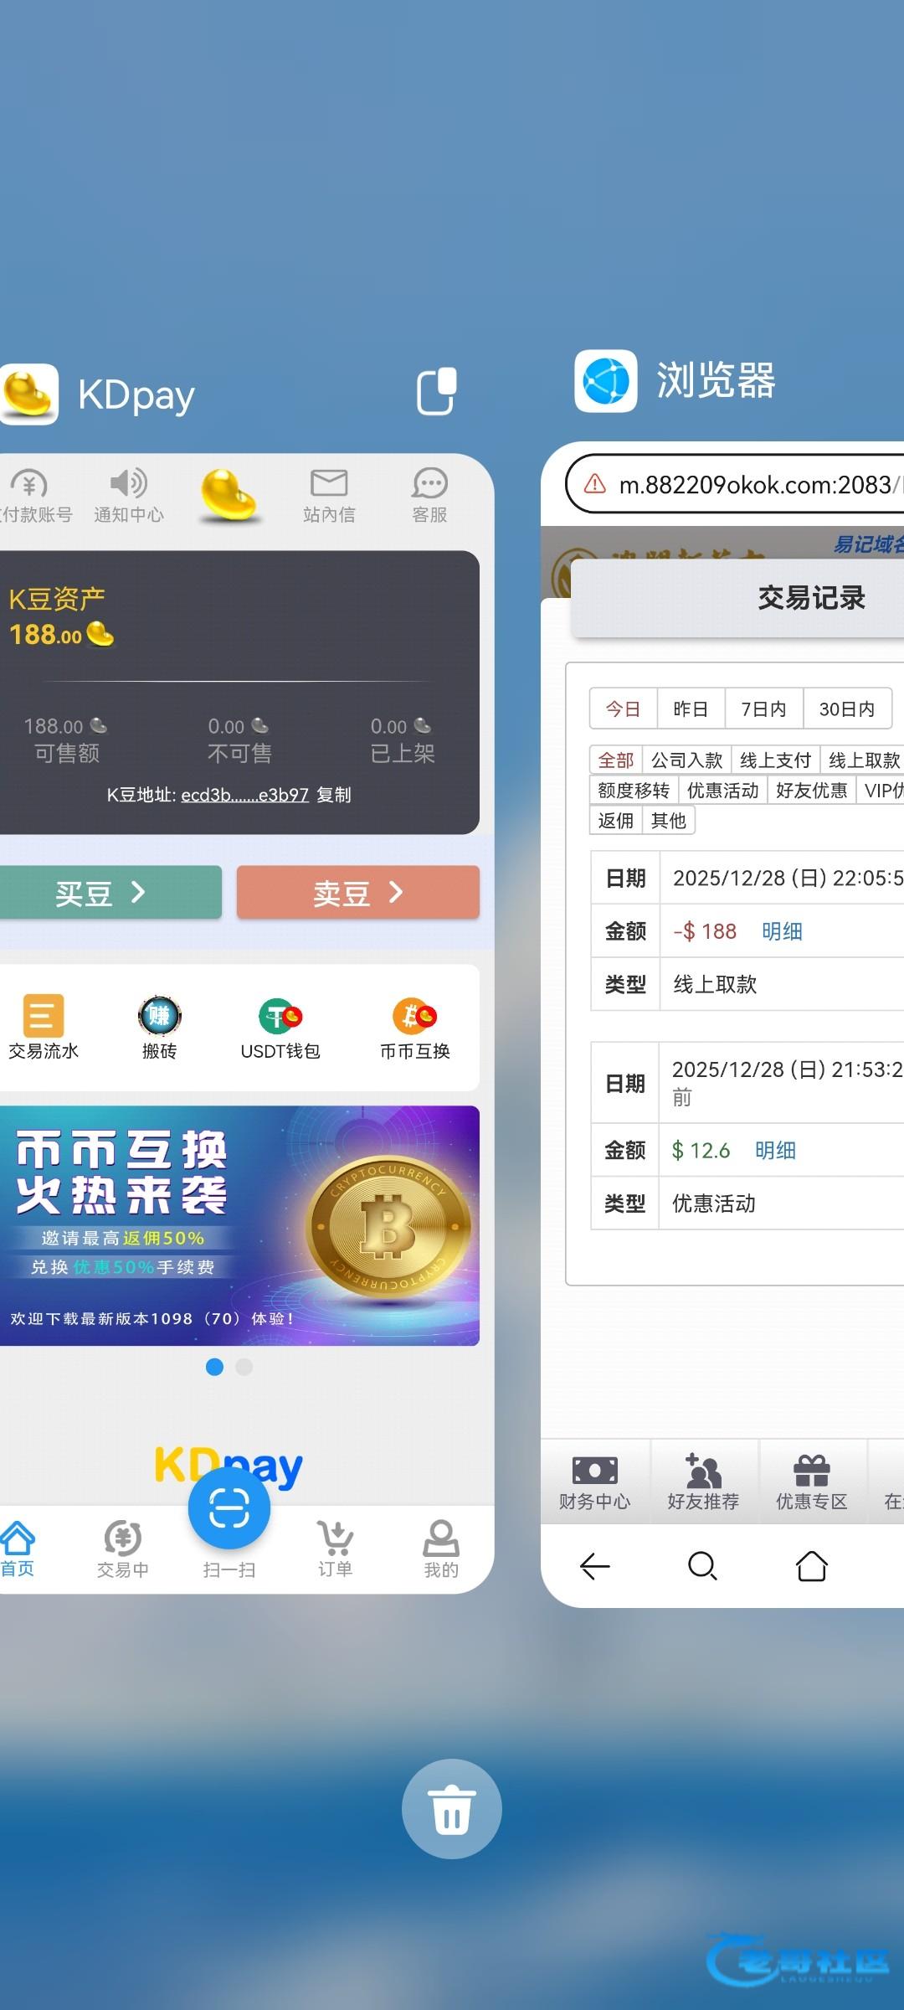Image resolution: width=904 pixels, height=2010 pixels.
Task: Copy the K豆 address via 复制
Action: pos(334,795)
